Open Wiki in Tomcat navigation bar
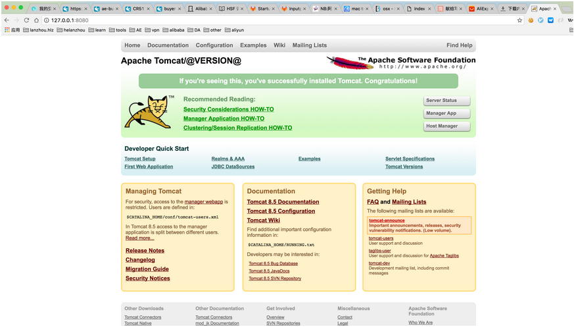 pos(279,45)
